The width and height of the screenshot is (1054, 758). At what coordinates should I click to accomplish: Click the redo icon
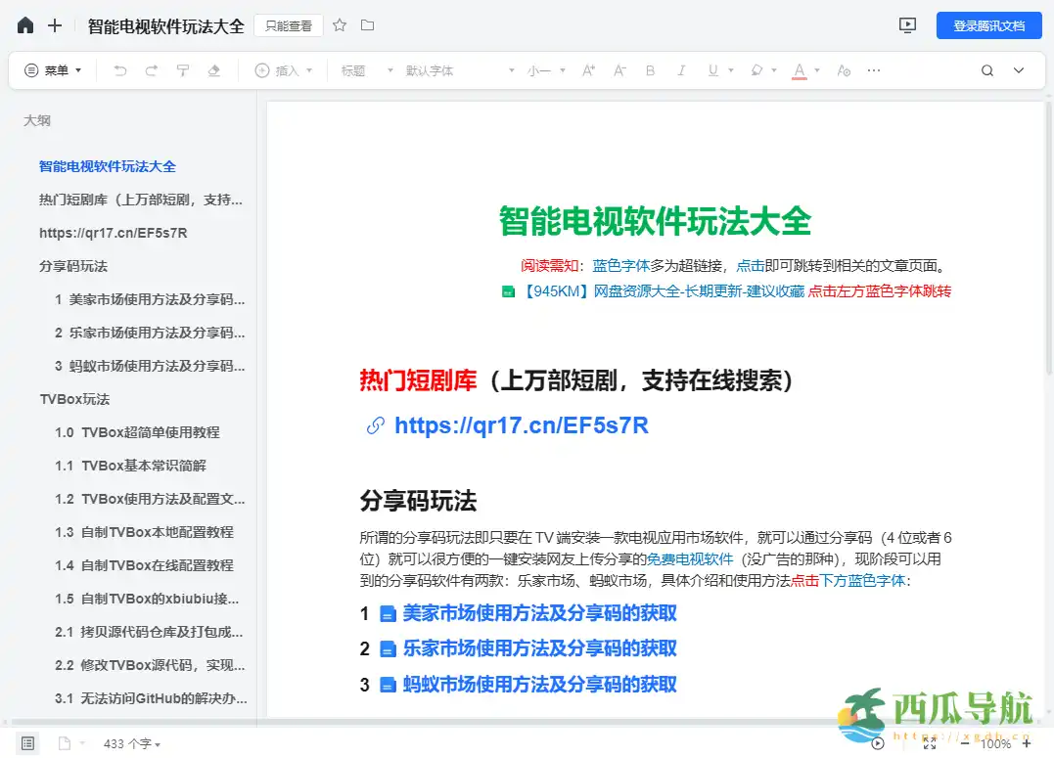point(151,70)
